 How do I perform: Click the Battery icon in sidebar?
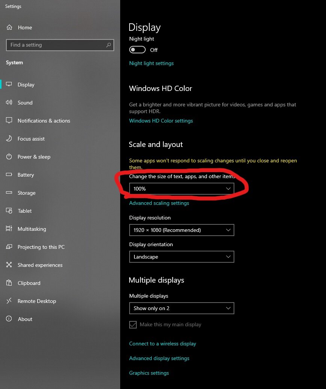coord(9,175)
